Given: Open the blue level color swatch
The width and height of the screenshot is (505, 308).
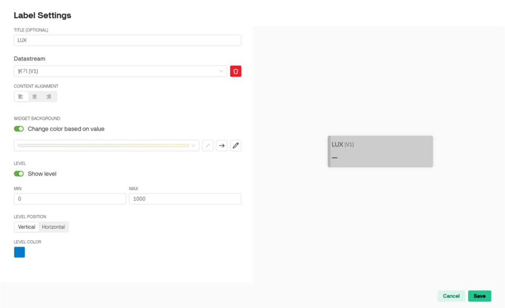Looking at the screenshot, I should (x=19, y=252).
